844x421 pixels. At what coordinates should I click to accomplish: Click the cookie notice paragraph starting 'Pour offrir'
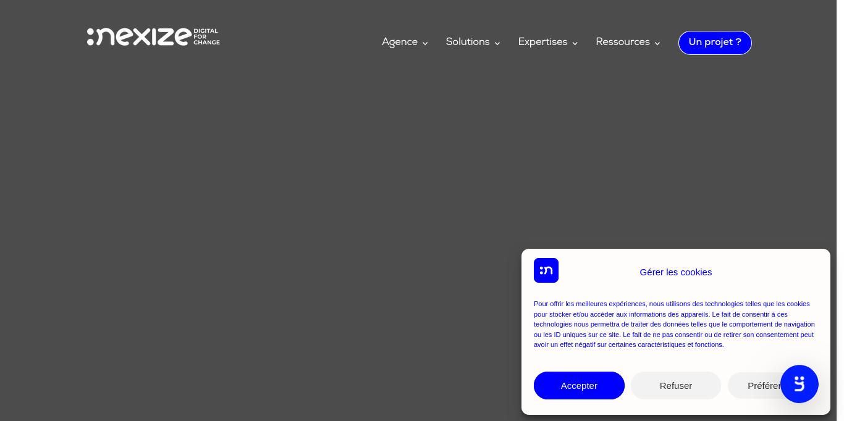pos(675,324)
